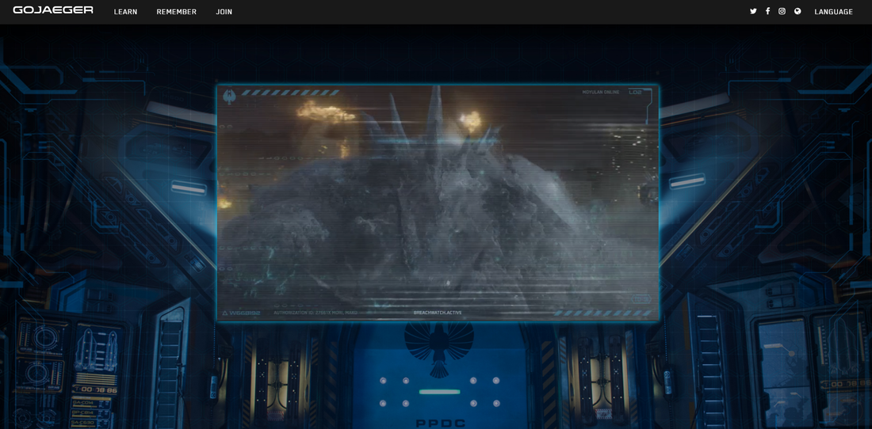Click the kaiju video in the center frame

coord(438,203)
